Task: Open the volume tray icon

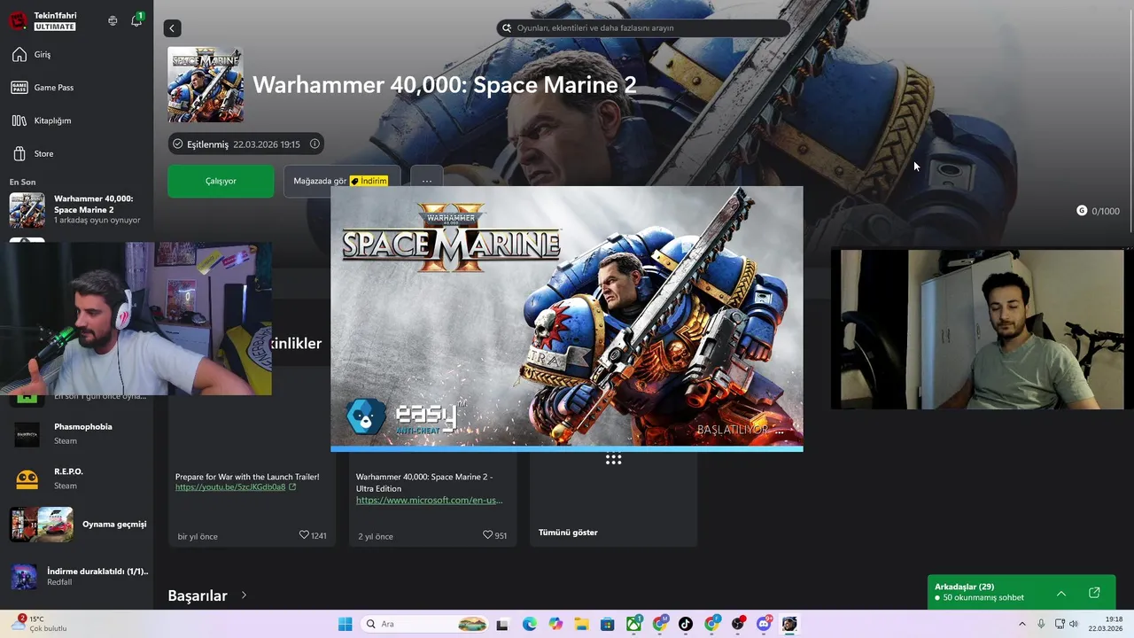Action: point(1074,624)
